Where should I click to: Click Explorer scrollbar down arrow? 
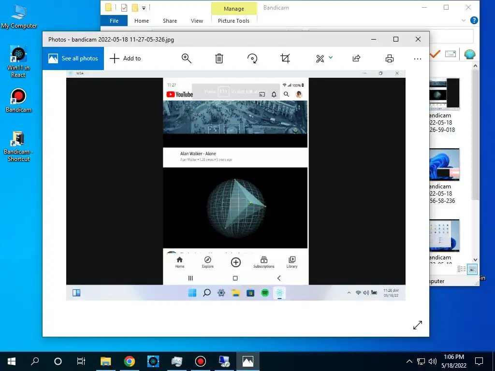tap(476, 259)
